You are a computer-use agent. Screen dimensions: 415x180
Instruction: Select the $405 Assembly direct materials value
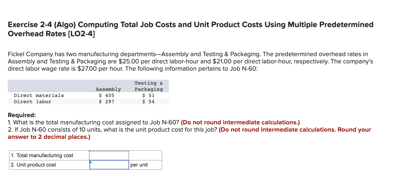[107, 95]
